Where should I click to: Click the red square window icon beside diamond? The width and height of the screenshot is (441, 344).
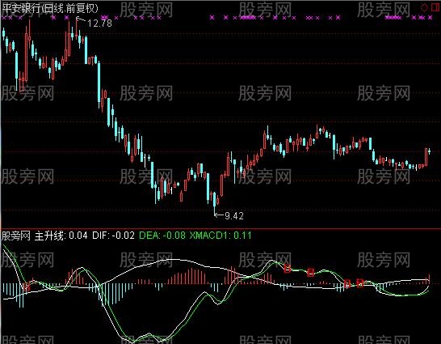click(435, 7)
